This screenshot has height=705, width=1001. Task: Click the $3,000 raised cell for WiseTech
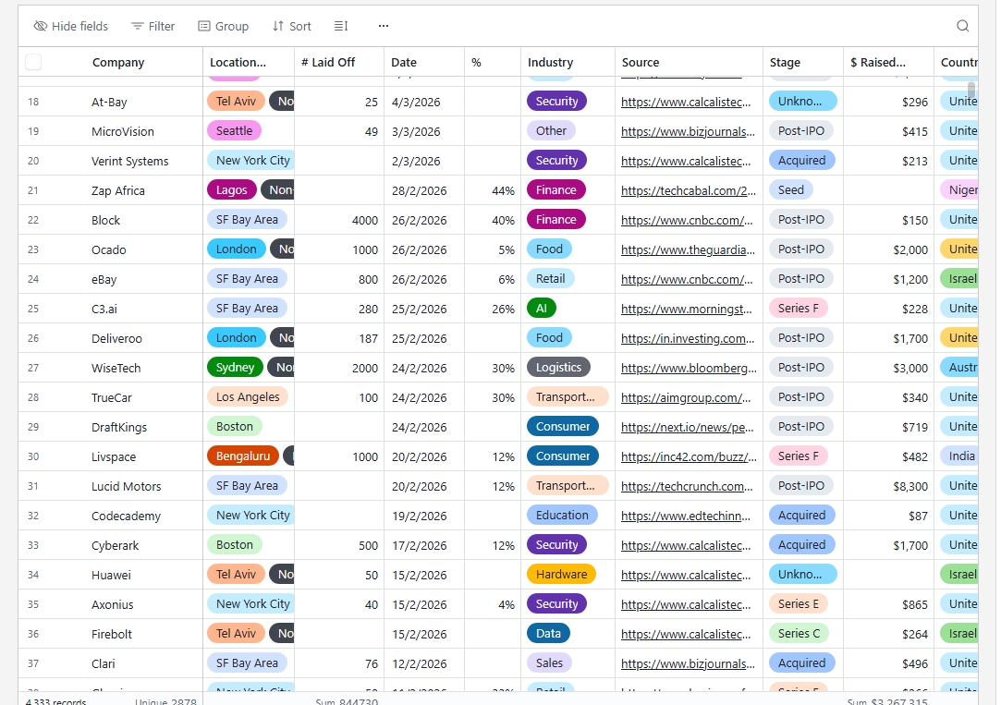point(888,368)
